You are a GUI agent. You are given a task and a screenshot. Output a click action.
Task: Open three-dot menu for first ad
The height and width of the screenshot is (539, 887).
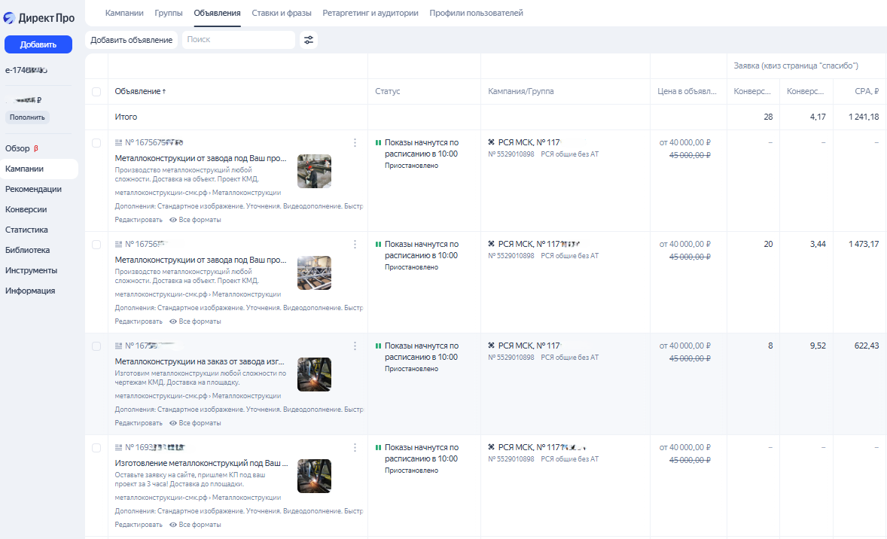(355, 142)
